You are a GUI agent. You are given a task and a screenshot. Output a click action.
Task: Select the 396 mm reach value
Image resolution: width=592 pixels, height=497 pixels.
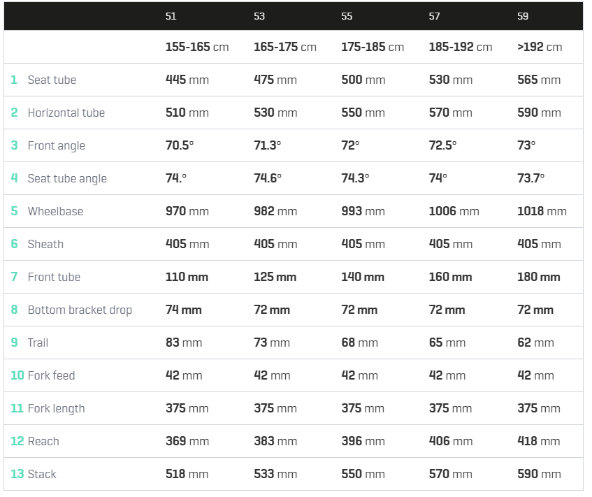[x=363, y=441]
